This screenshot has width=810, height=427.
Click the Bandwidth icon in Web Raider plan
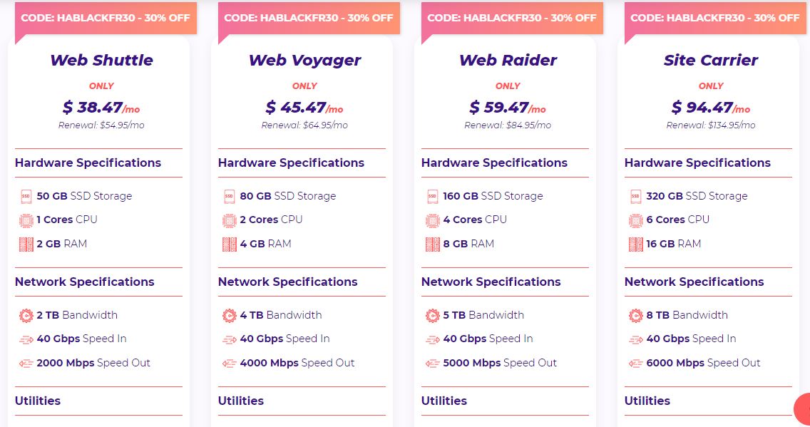click(432, 315)
